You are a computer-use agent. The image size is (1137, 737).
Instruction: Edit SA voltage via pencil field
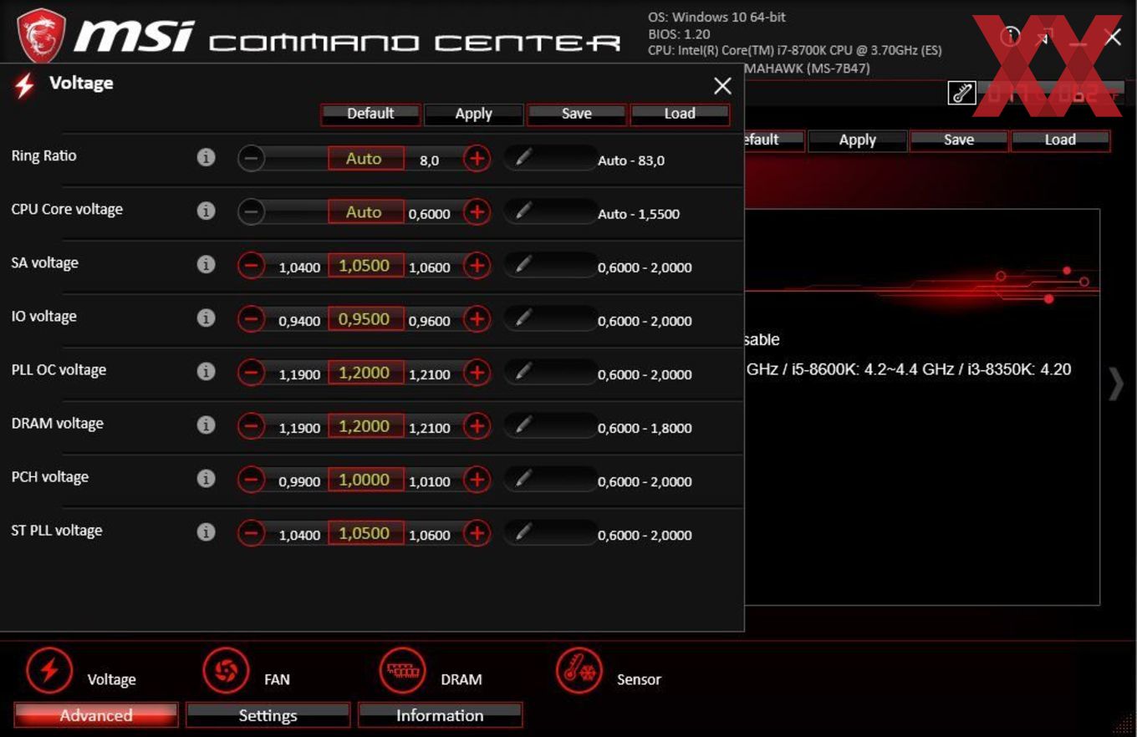coord(549,266)
